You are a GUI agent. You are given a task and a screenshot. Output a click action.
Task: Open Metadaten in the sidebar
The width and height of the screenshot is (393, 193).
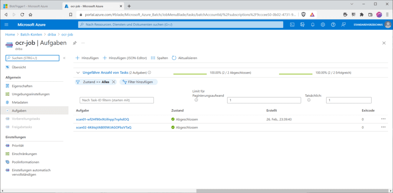20,102
